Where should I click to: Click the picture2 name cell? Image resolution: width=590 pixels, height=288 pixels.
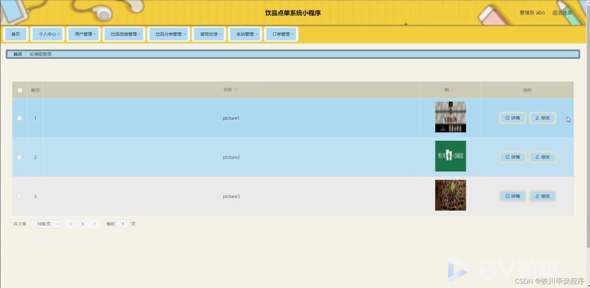tap(231, 157)
